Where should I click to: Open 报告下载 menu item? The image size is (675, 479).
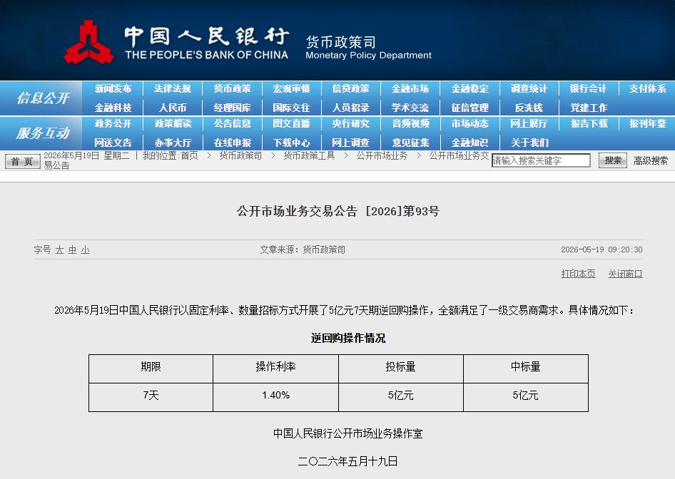[589, 123]
